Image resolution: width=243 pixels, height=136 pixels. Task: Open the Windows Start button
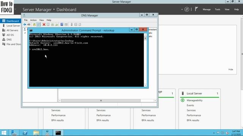pos(4,133)
